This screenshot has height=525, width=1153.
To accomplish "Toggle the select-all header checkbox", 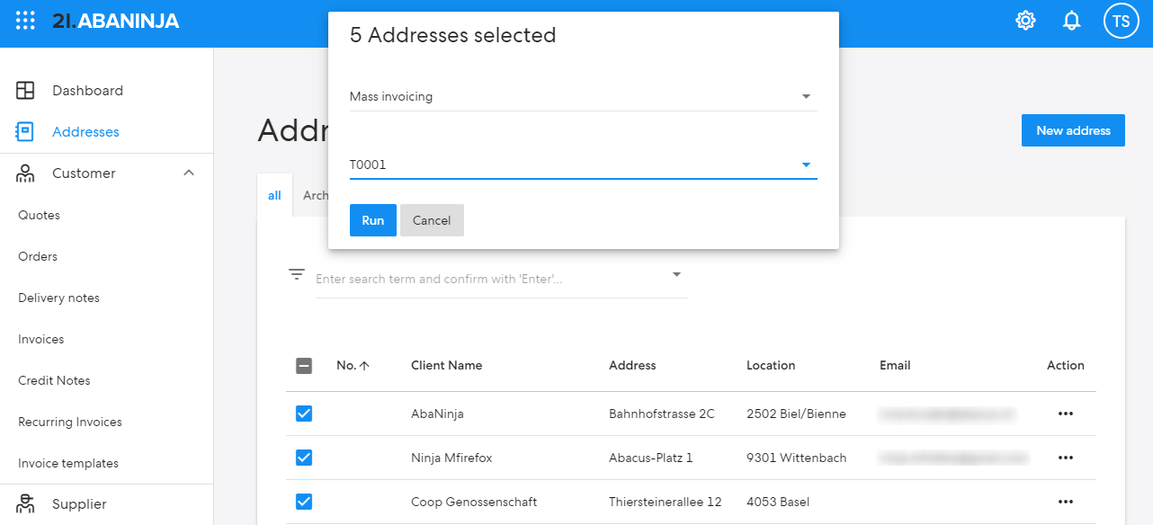I will [x=304, y=366].
